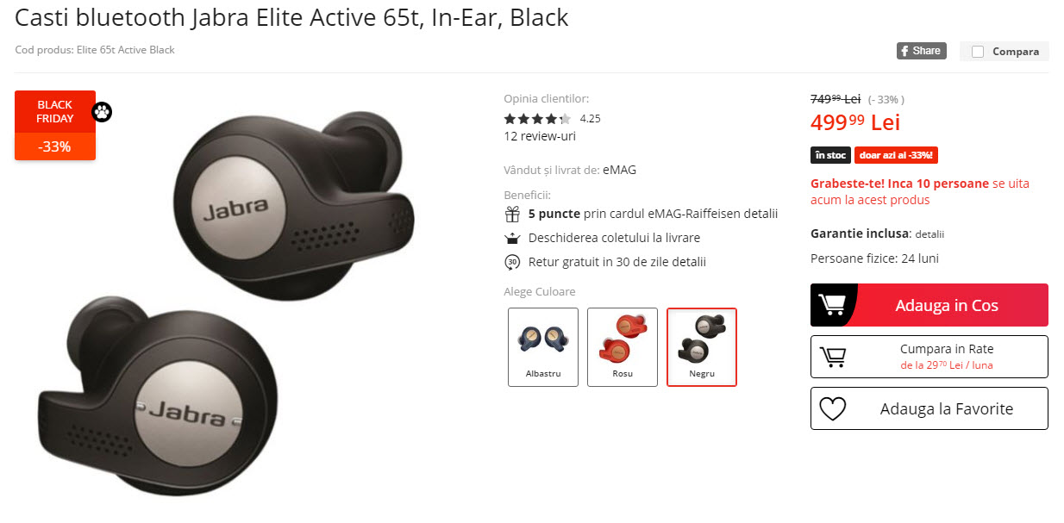Image resolution: width=1064 pixels, height=523 pixels.
Task: Click the gift icon beside 5 puncte
Action: pos(512,214)
